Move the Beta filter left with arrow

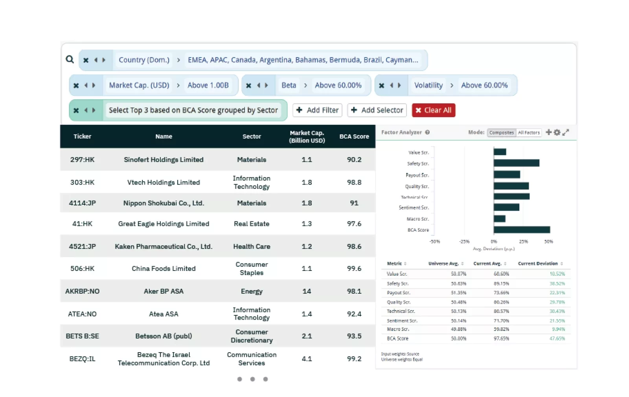258,85
